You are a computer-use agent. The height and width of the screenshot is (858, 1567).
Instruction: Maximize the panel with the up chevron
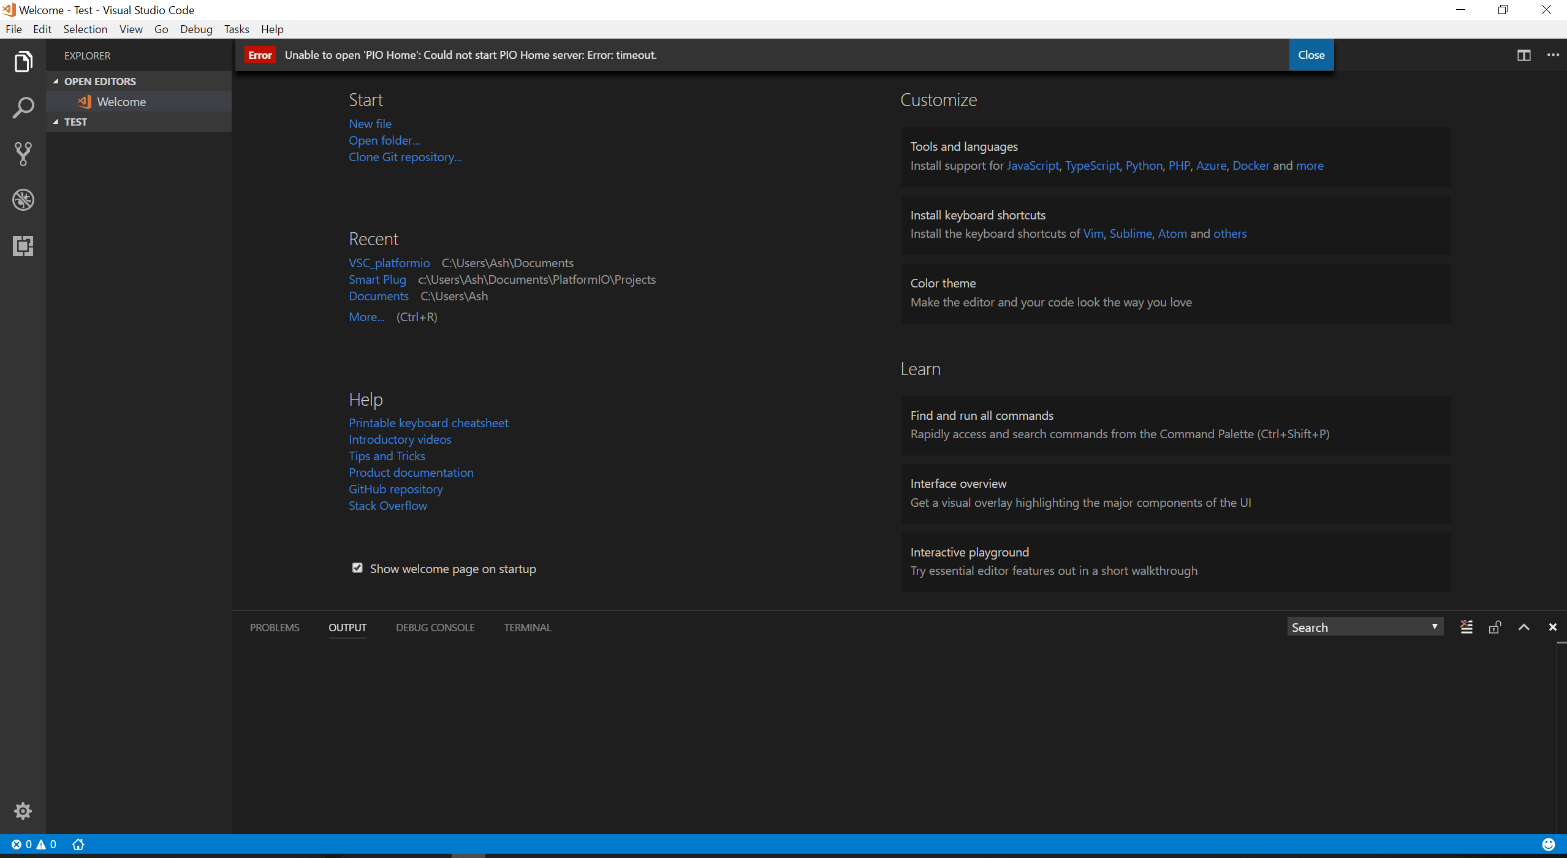(x=1523, y=627)
